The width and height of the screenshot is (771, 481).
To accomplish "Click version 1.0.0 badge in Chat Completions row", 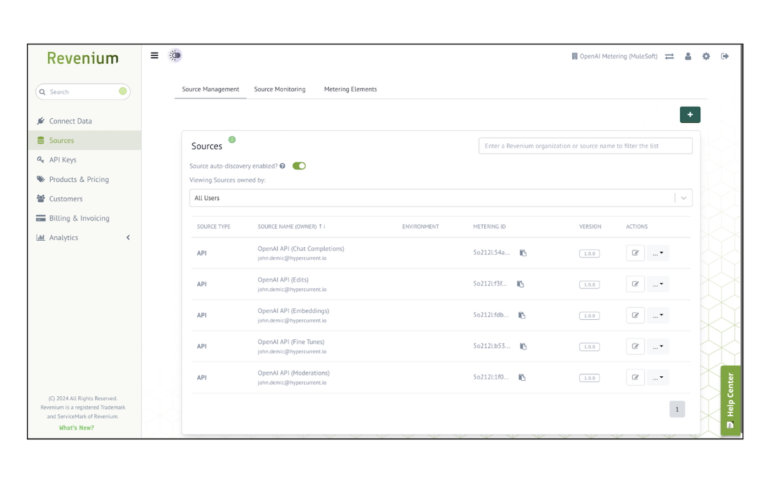I will [589, 254].
